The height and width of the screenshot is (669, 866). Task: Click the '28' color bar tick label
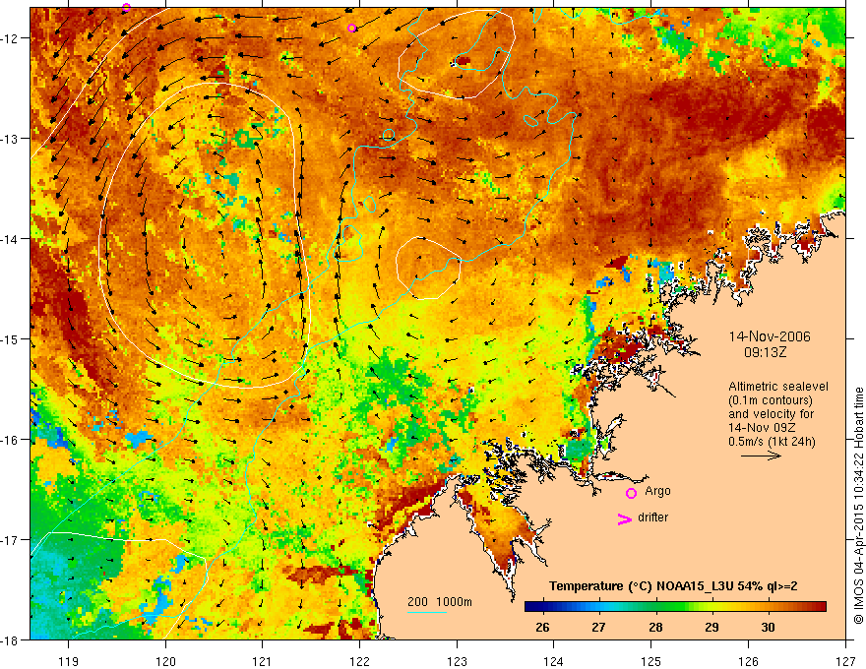tap(655, 627)
